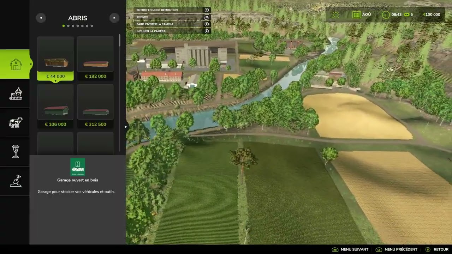Click 'Entrer en mode démolition' hint
Viewport: 452px width, 254px height.
[x=172, y=10]
